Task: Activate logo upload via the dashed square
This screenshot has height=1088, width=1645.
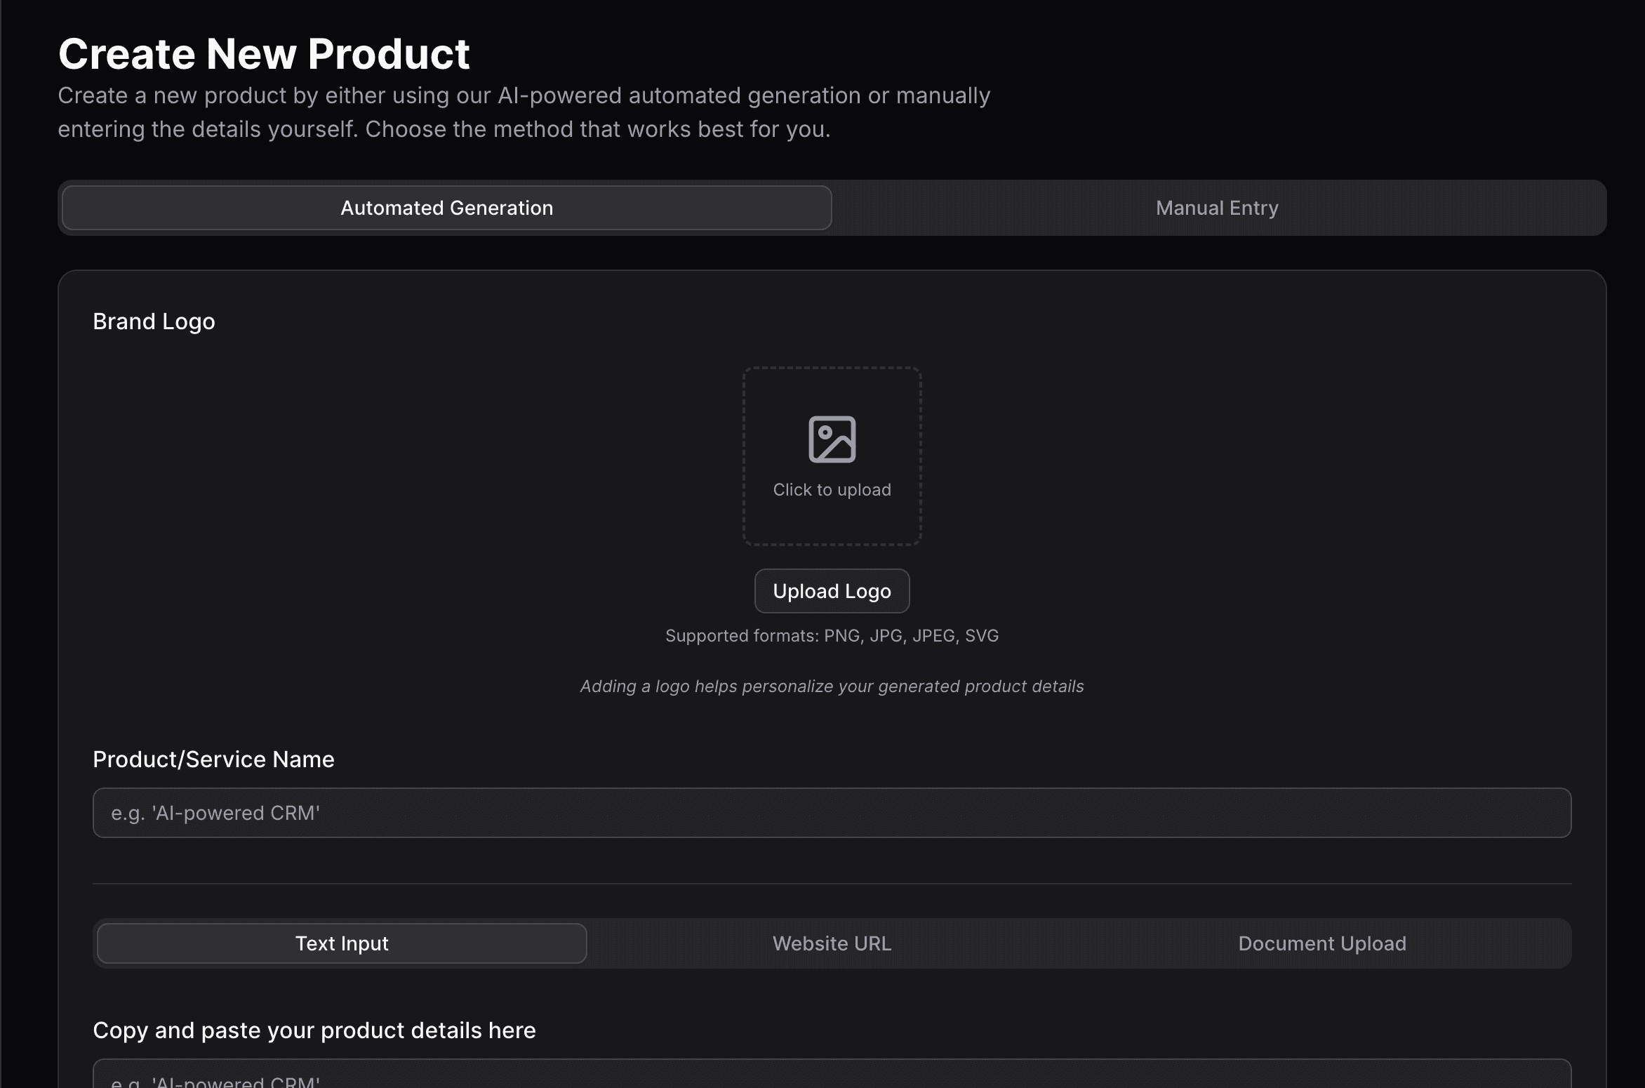Action: click(832, 456)
